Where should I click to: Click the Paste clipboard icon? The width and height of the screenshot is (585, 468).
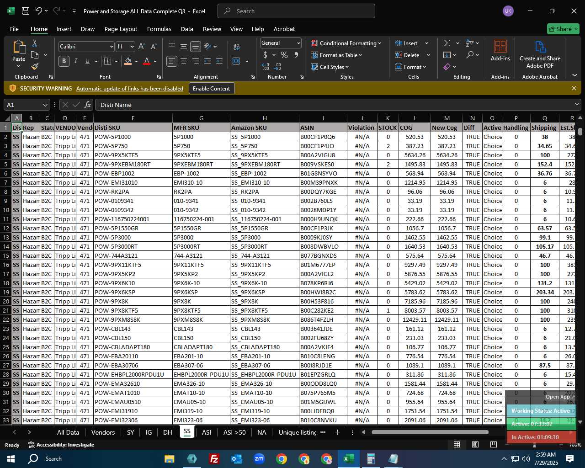pos(19,47)
